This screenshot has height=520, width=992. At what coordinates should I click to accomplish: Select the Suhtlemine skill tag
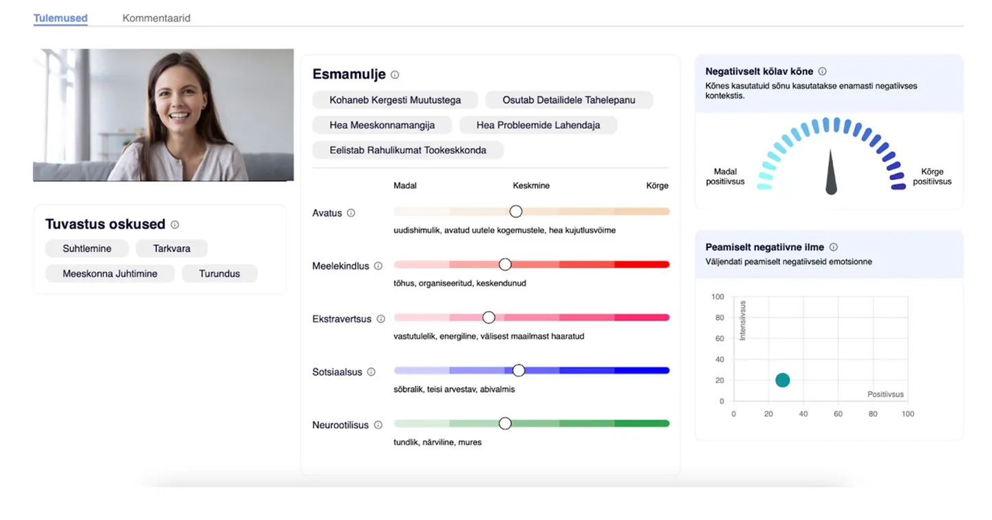click(87, 249)
